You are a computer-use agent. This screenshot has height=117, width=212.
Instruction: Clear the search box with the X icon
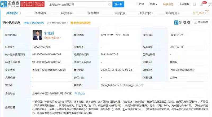pyautogui.click(x=110, y=5)
